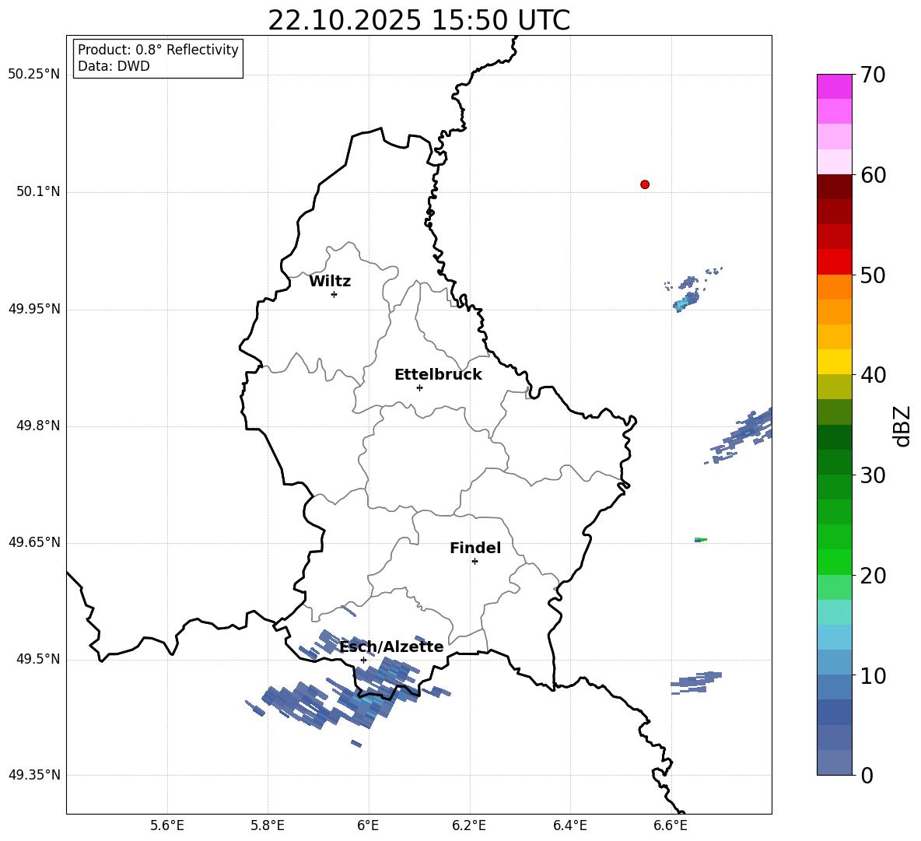Click the bright green colorbar segment above 20
Image resolution: width=921 pixels, height=841 pixels.
(835, 562)
